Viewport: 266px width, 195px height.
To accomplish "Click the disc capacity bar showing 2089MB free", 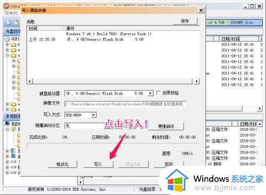I will 234,22.
